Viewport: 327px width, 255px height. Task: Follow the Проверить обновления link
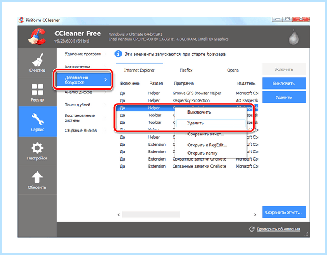(x=278, y=229)
